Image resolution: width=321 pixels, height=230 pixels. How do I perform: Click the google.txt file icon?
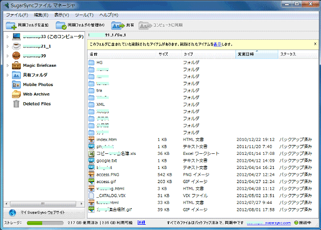click(91, 161)
